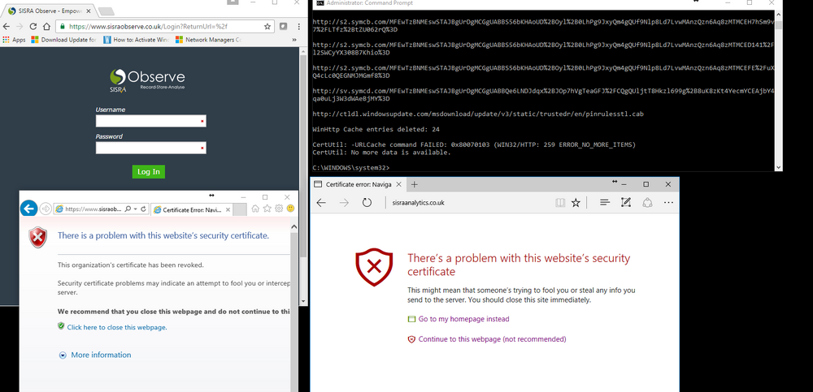Click the green padlock in Chrome's address bar

(x=63, y=27)
